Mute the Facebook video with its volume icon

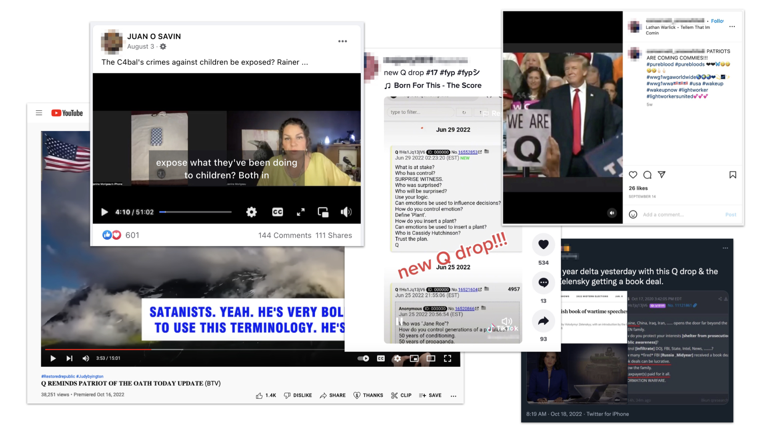click(346, 212)
